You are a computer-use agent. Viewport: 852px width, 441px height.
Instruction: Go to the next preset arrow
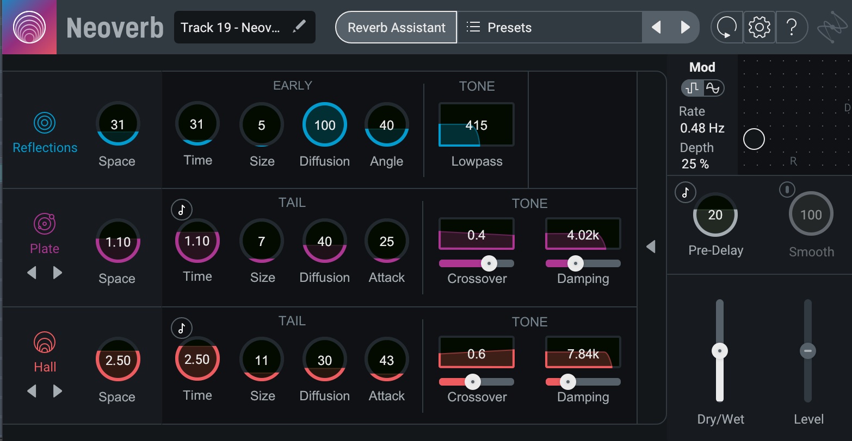[x=686, y=27]
